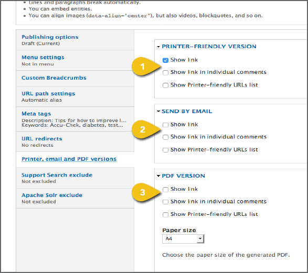
Task: Click the 'Automatic alias' summary text
Action: (41, 100)
